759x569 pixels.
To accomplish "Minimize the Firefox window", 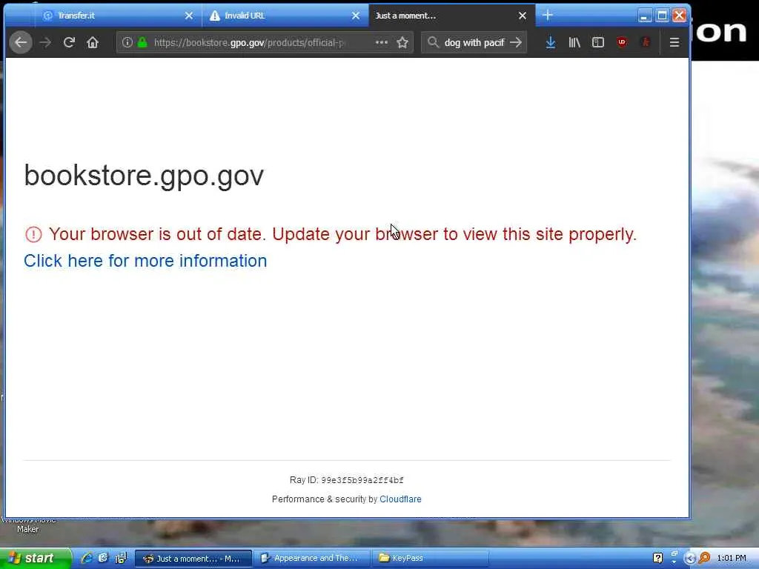I will 644,16.
